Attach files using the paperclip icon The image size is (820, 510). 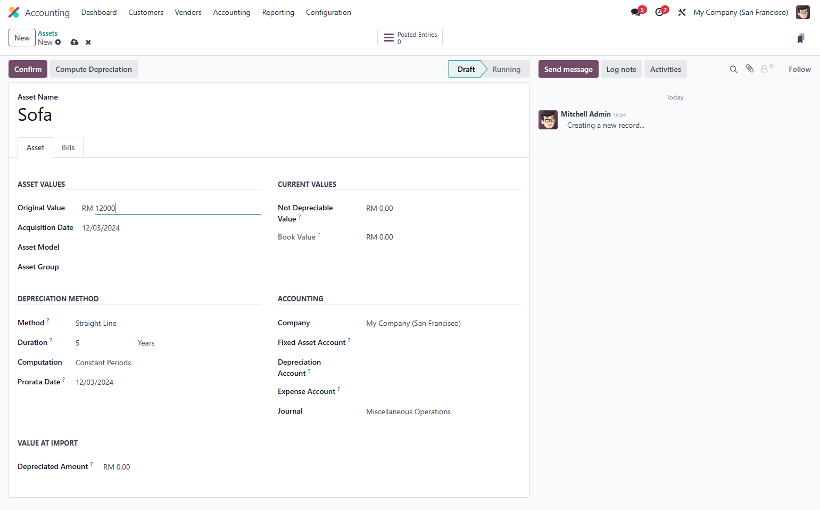coord(750,69)
